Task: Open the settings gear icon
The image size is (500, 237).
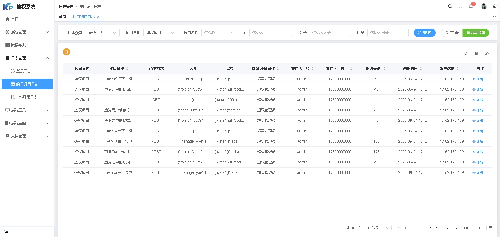Action: (x=495, y=6)
